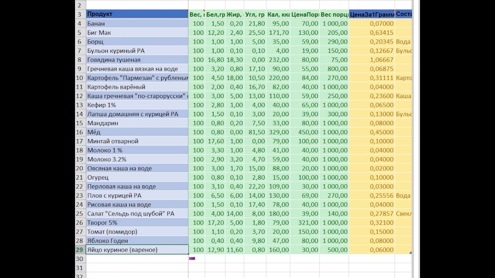495x278 pixels.
Task: Select the 'Вес порц' column header cell
Action: [334, 14]
